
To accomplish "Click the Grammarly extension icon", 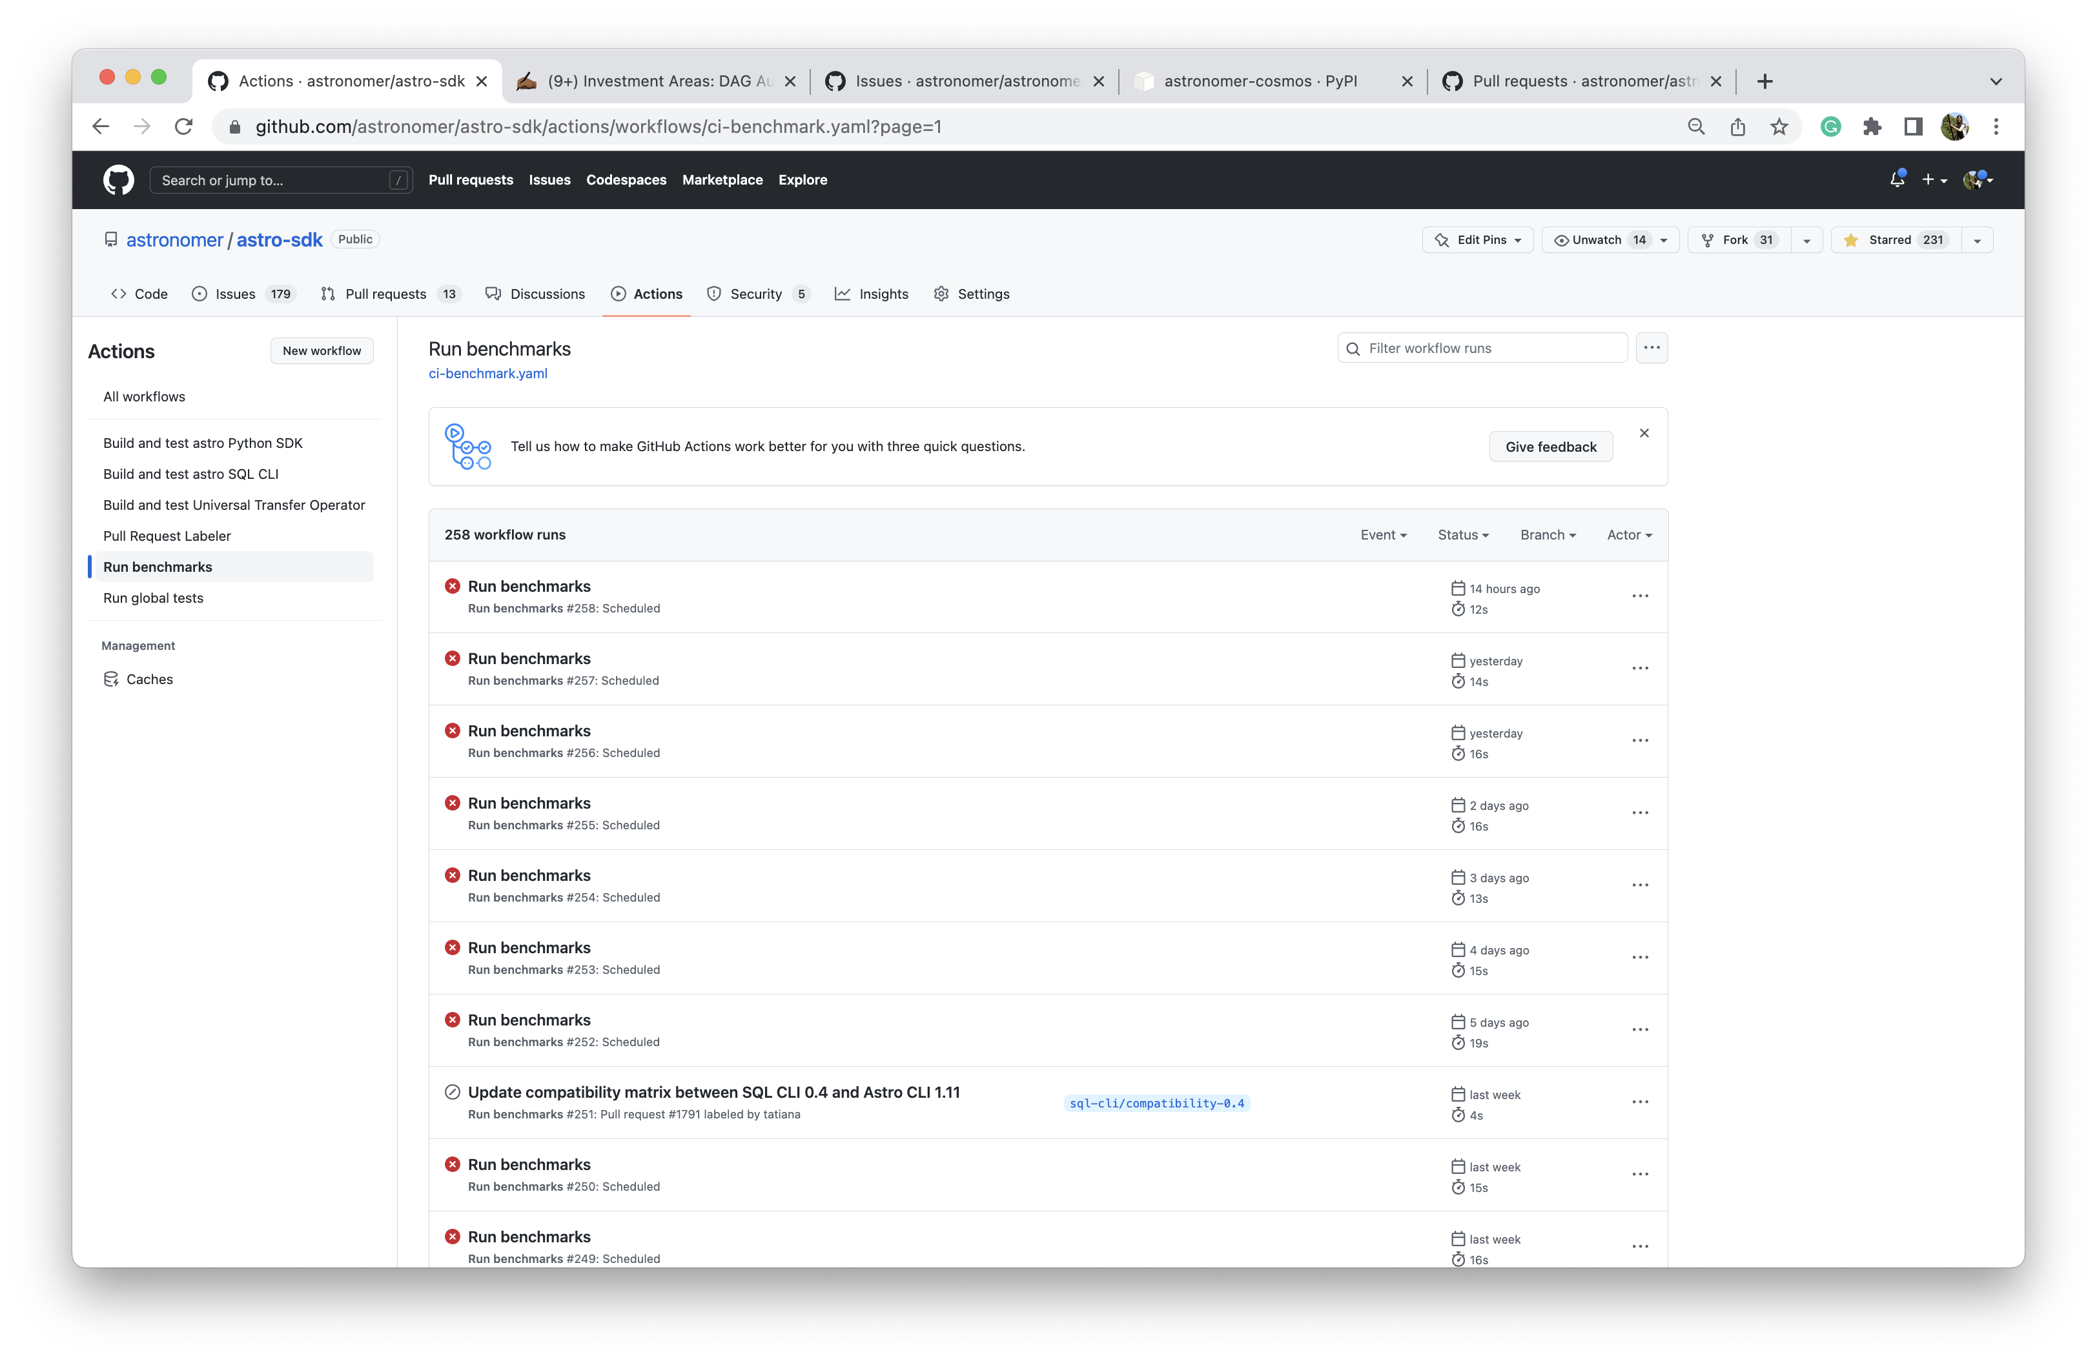I will [1830, 126].
